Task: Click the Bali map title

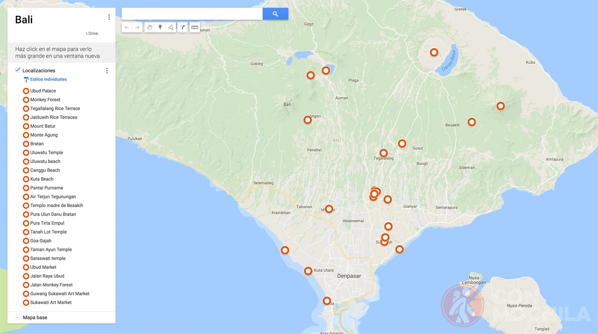Action: [24, 19]
